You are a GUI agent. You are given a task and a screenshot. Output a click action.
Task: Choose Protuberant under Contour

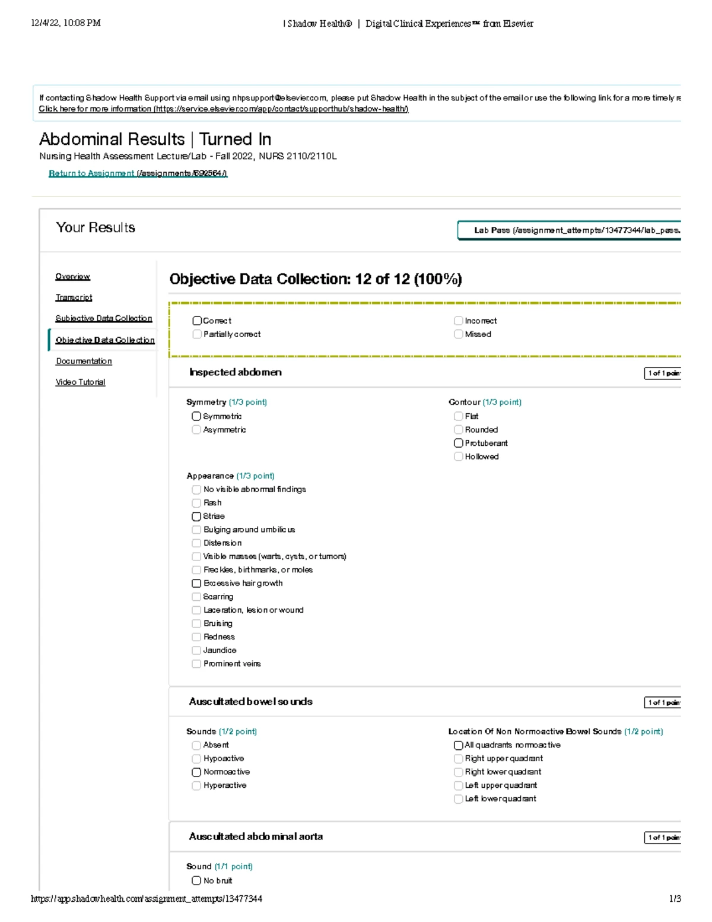point(458,443)
